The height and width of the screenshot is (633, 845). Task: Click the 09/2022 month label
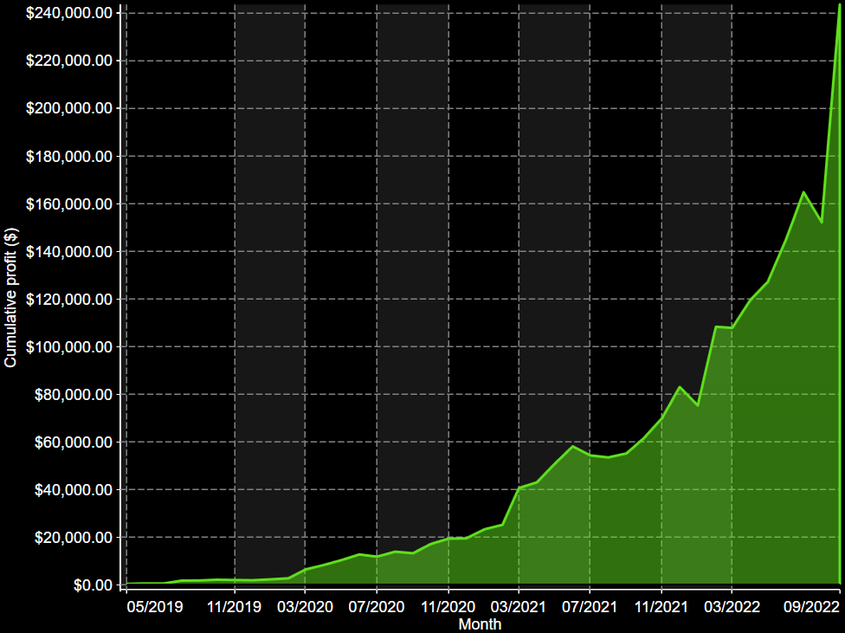[811, 607]
